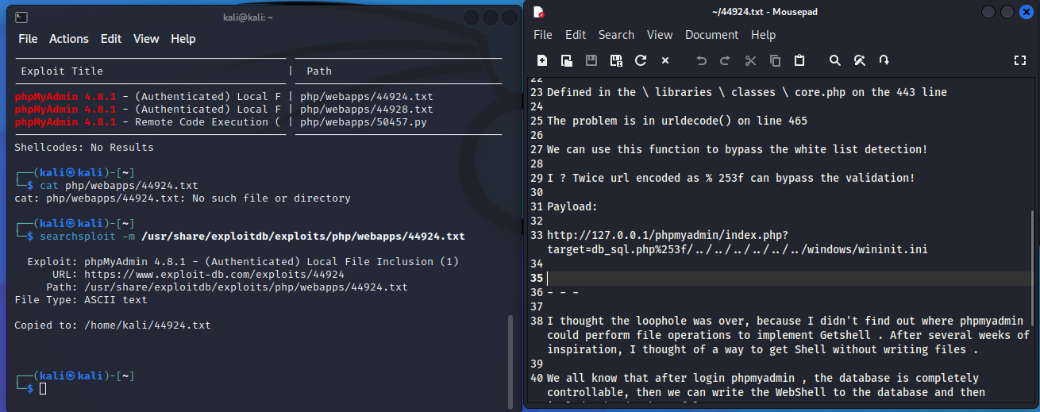Open Mousepad Edit menu
Viewport: 1040px width, 412px height.
576,35
